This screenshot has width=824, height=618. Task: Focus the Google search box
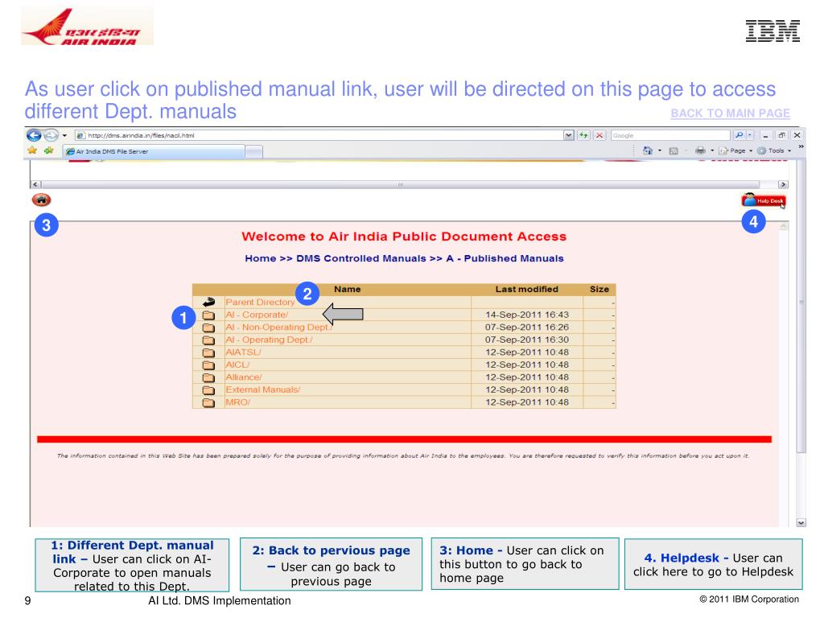pos(670,135)
